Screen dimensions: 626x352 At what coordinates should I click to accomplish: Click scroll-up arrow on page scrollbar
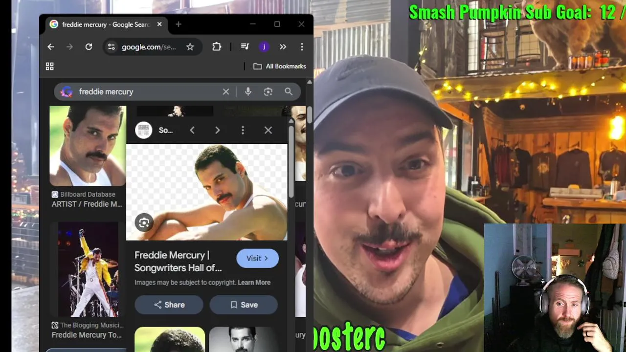(310, 82)
